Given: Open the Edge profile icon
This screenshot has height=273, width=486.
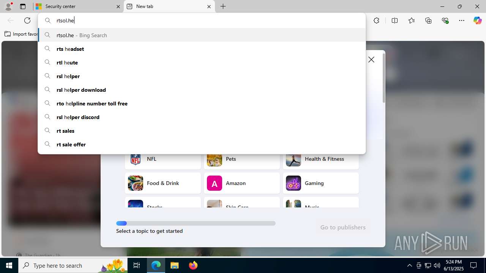Looking at the screenshot, I should (8, 6).
